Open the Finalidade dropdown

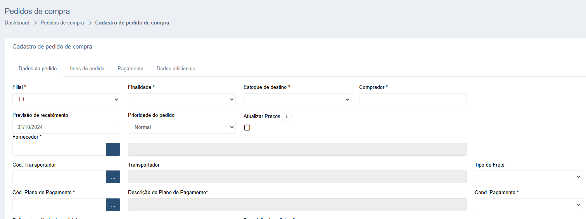182,100
